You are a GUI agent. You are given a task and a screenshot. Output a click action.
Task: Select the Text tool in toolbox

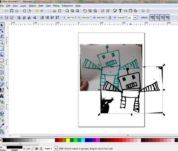point(2,96)
